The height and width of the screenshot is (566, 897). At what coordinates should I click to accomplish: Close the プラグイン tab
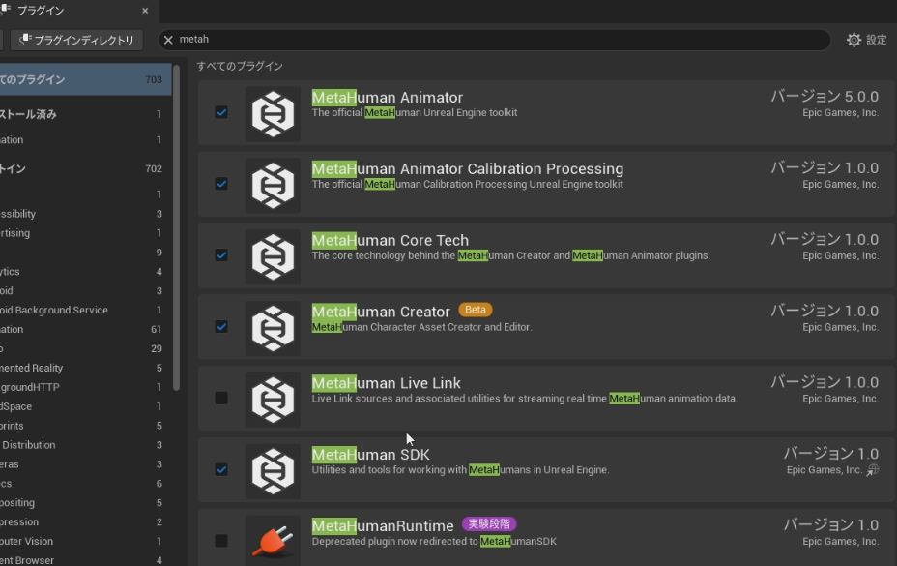point(145,11)
